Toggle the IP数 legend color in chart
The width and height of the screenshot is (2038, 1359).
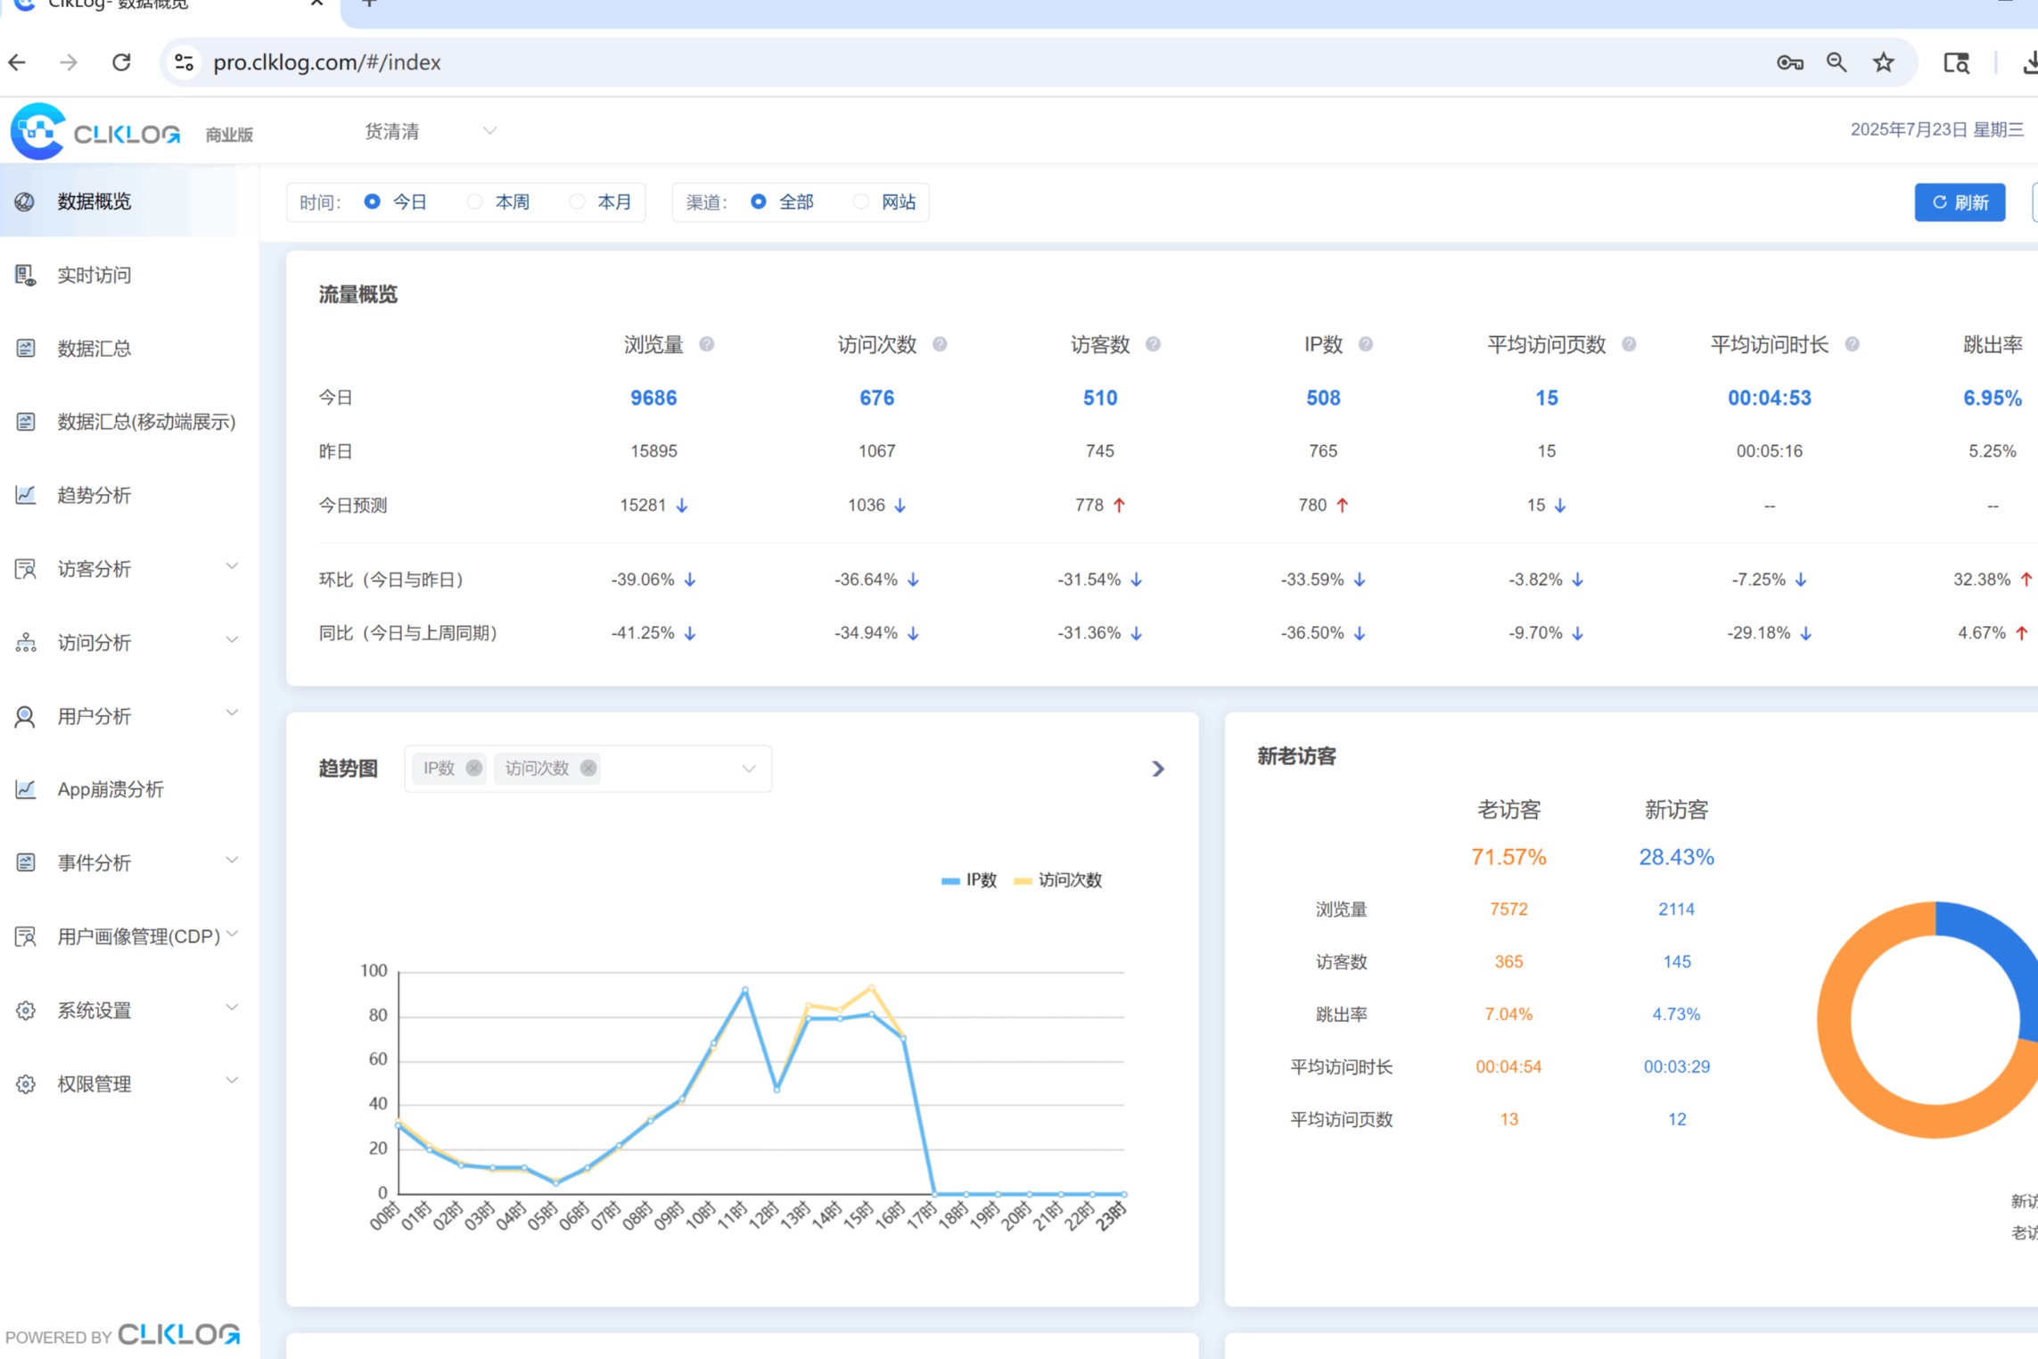[950, 881]
